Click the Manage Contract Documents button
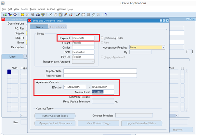The width and height of the screenshot is (197, 135). [x=55, y=123]
